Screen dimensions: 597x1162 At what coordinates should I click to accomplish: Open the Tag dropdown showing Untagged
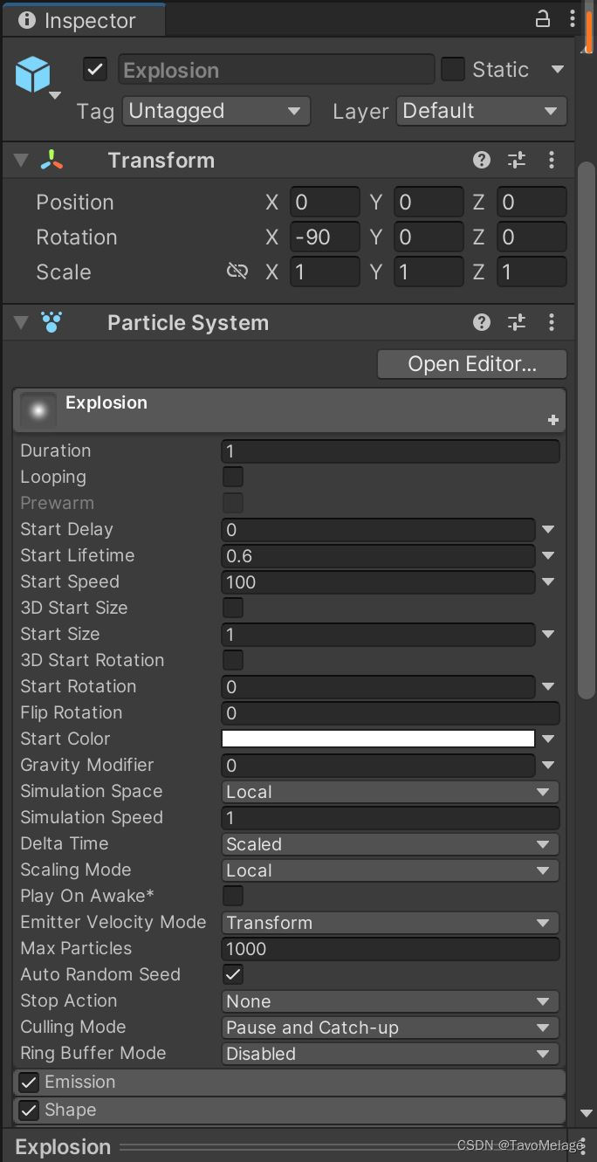point(216,111)
